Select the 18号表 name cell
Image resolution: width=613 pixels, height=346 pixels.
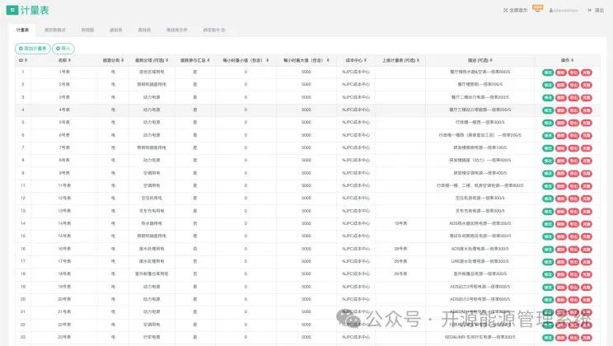click(x=64, y=274)
